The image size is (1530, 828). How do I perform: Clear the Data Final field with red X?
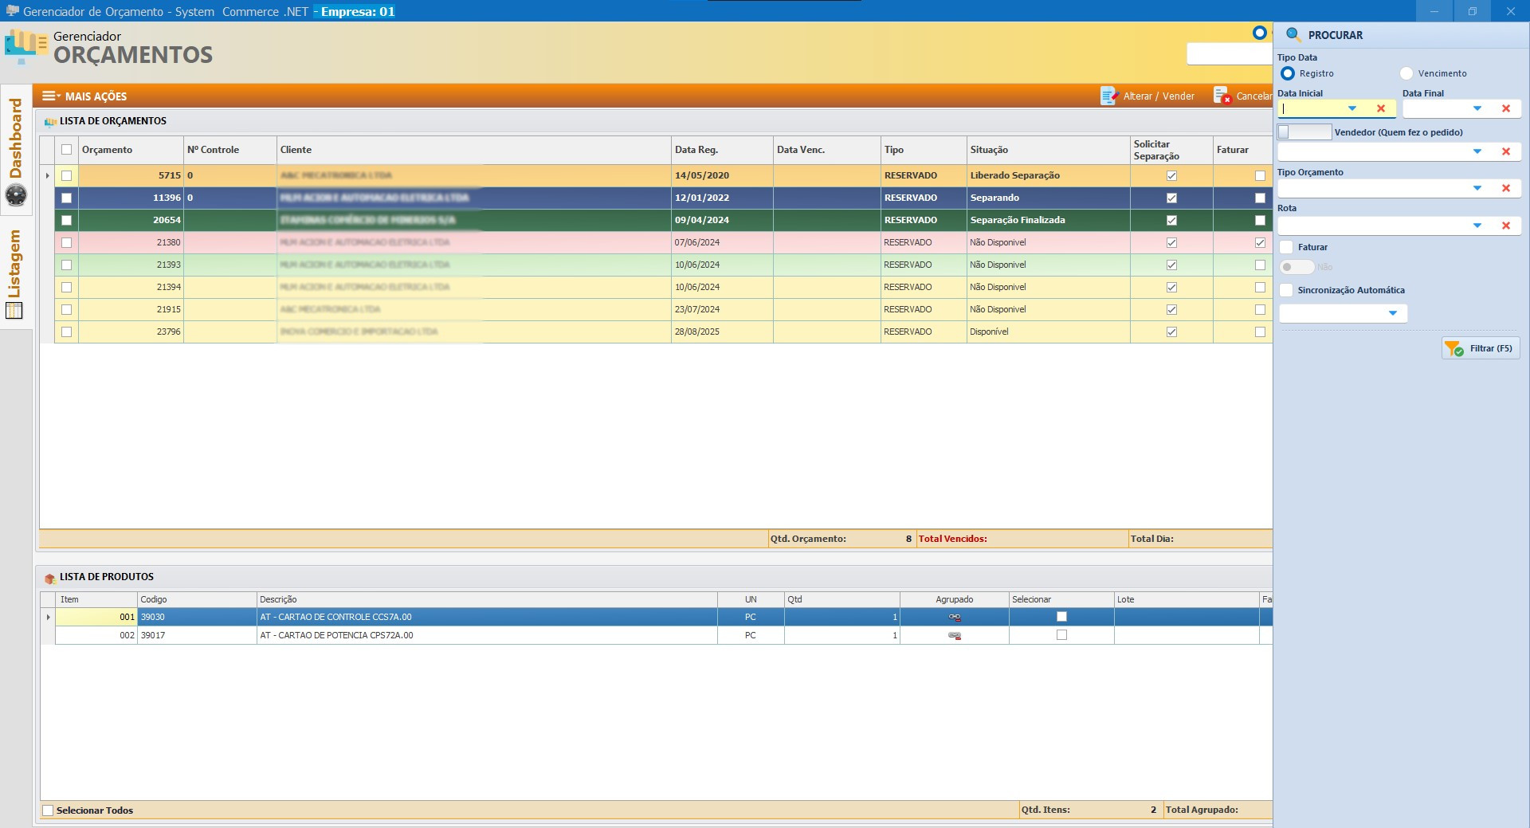coord(1505,109)
